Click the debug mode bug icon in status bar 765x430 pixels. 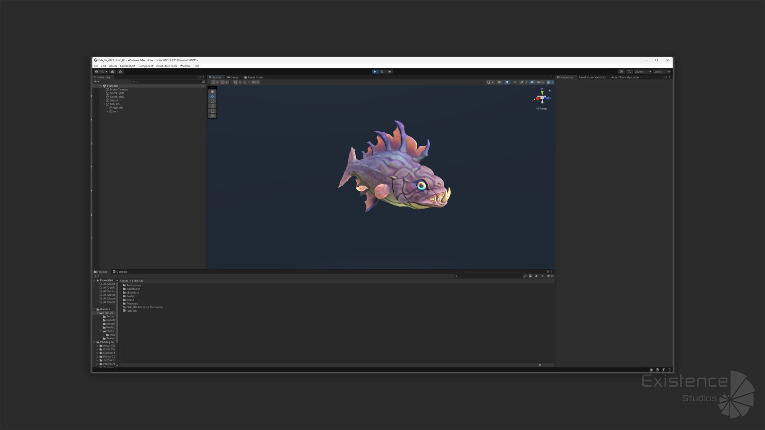pos(651,370)
